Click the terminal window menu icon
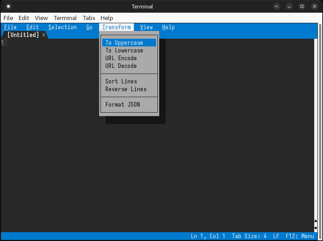323x241 pixels. tap(8, 6)
